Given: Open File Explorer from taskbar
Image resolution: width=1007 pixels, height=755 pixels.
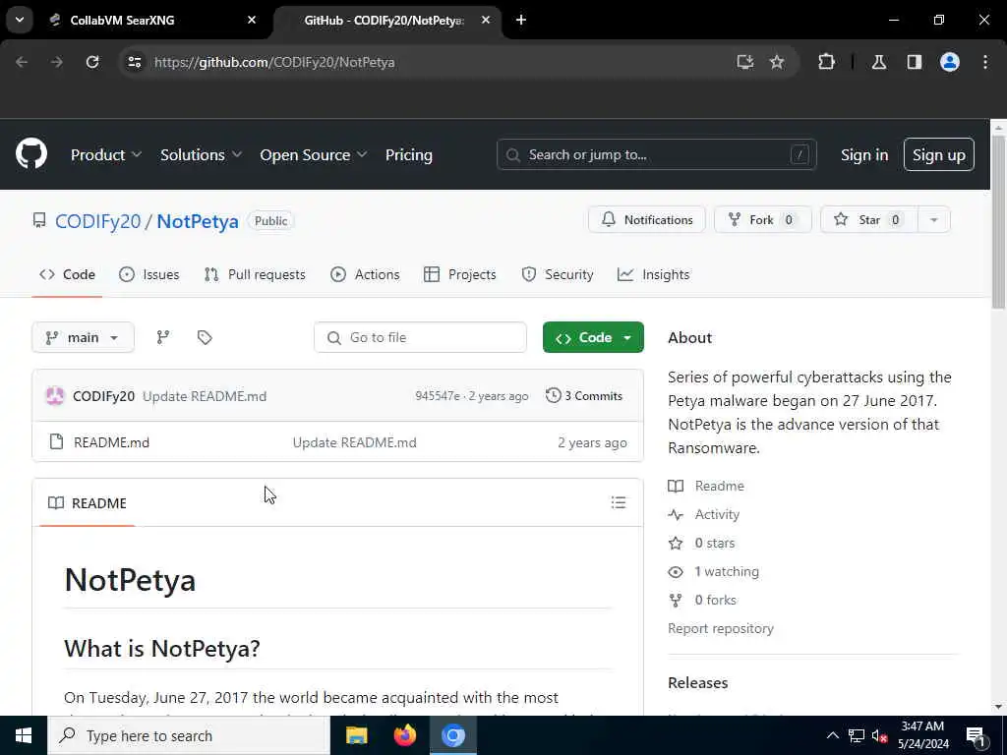Looking at the screenshot, I should (x=356, y=735).
